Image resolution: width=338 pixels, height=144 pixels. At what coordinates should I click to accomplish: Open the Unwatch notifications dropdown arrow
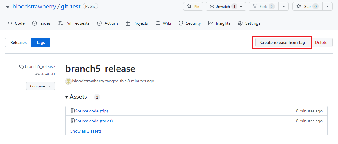241,7
